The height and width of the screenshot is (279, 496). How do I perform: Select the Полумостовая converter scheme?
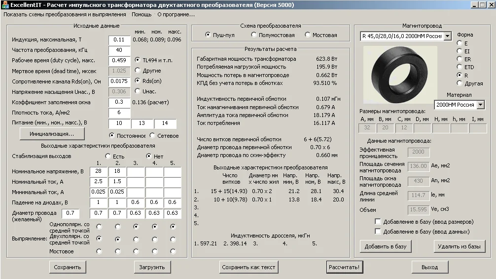pos(254,35)
